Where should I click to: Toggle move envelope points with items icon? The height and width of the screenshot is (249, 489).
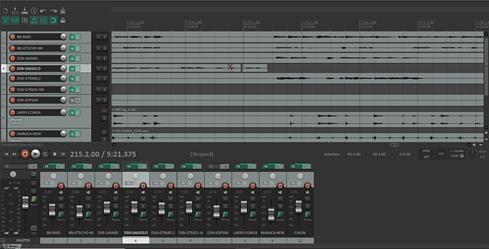34,20
